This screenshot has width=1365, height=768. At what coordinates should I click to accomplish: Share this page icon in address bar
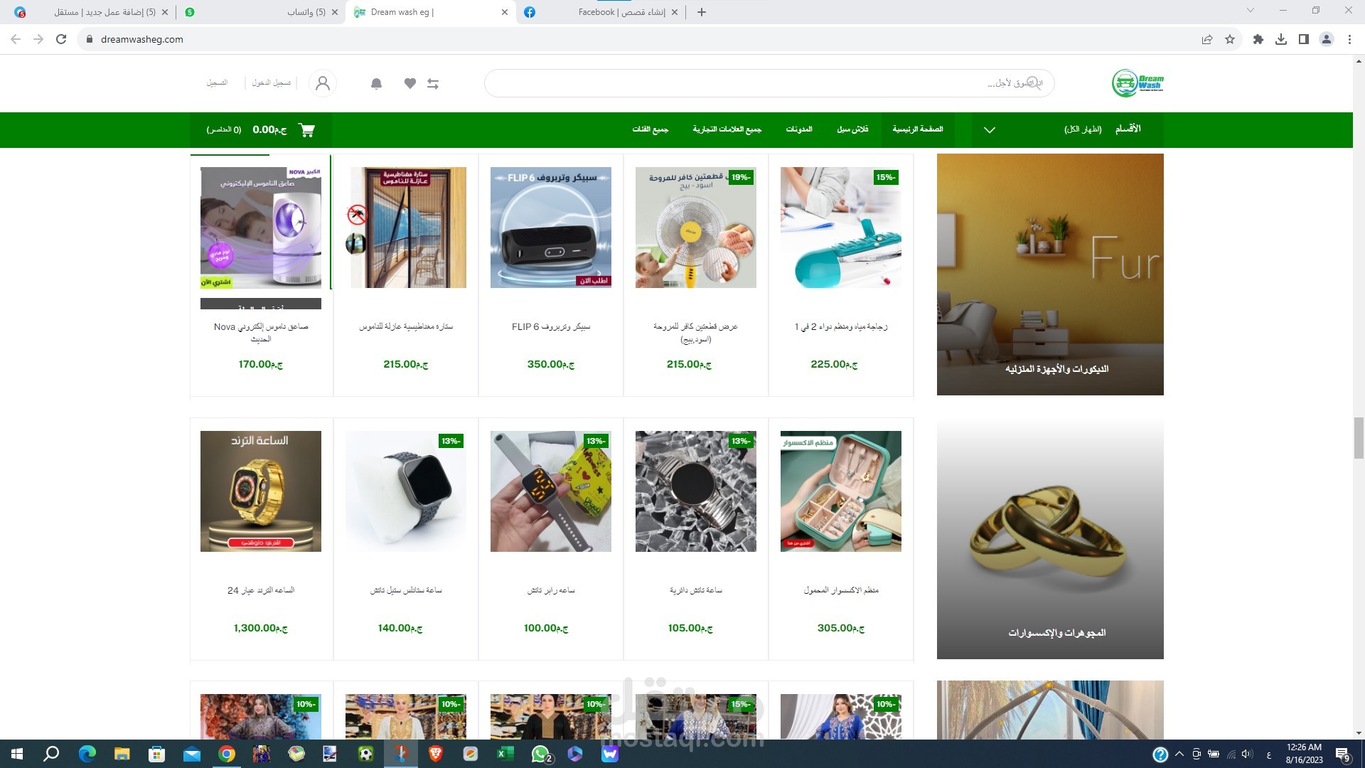pyautogui.click(x=1207, y=39)
